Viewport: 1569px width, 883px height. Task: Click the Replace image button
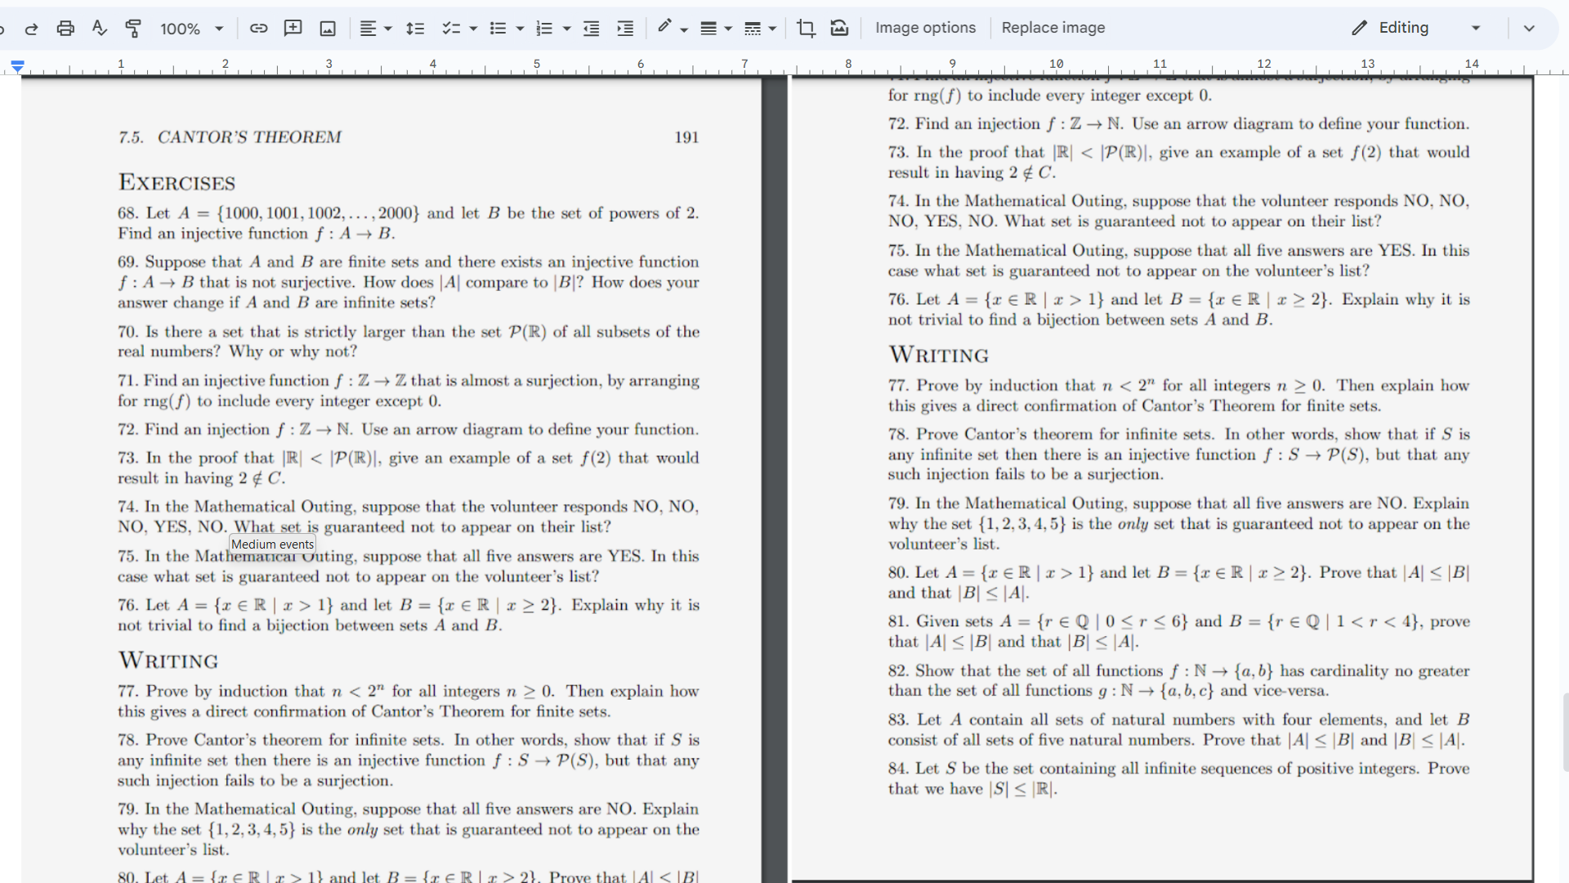tap(1053, 28)
